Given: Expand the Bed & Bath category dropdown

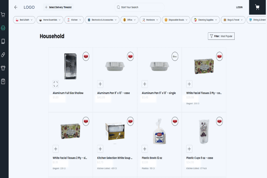Looking at the screenshot, I should pos(24,19).
